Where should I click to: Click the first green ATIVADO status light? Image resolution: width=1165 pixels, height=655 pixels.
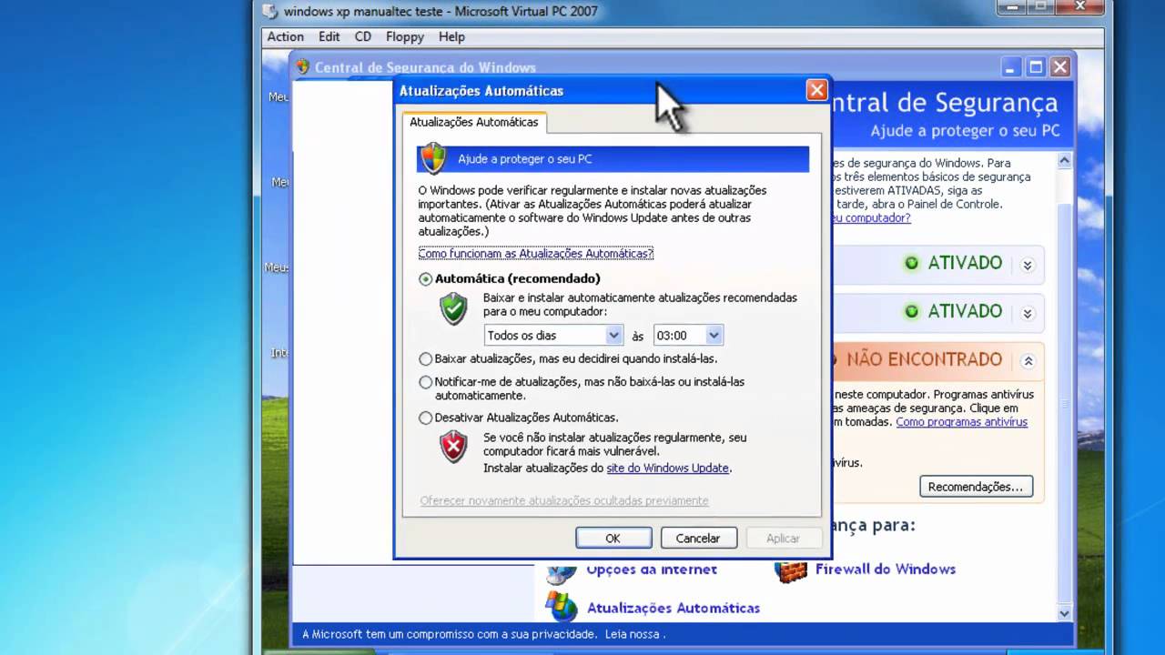[911, 264]
